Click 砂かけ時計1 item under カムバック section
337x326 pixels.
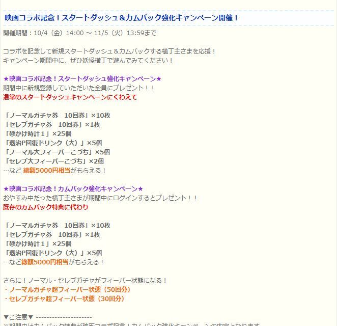click(37, 243)
